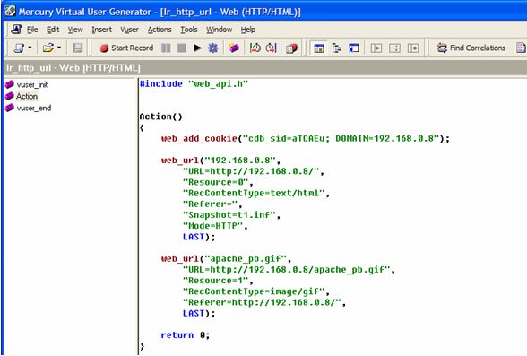The height and width of the screenshot is (356, 527).
Task: Click the web_add_cookie code line
Action: pos(305,138)
